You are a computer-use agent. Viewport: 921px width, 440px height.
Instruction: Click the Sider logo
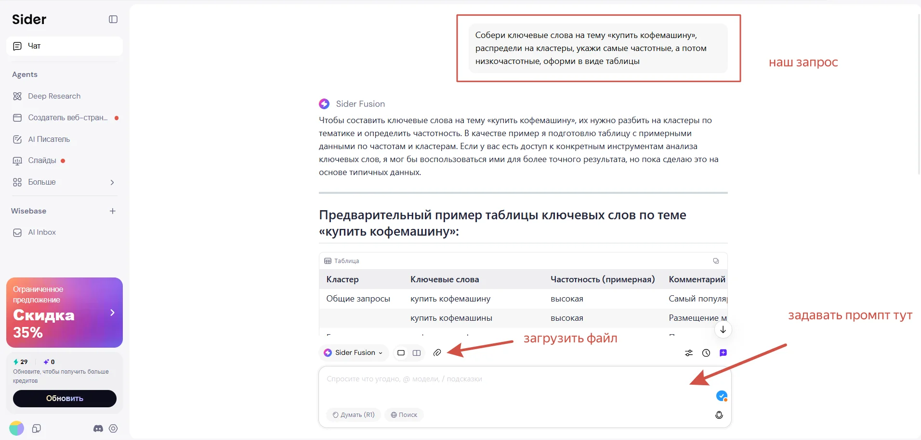tap(29, 19)
